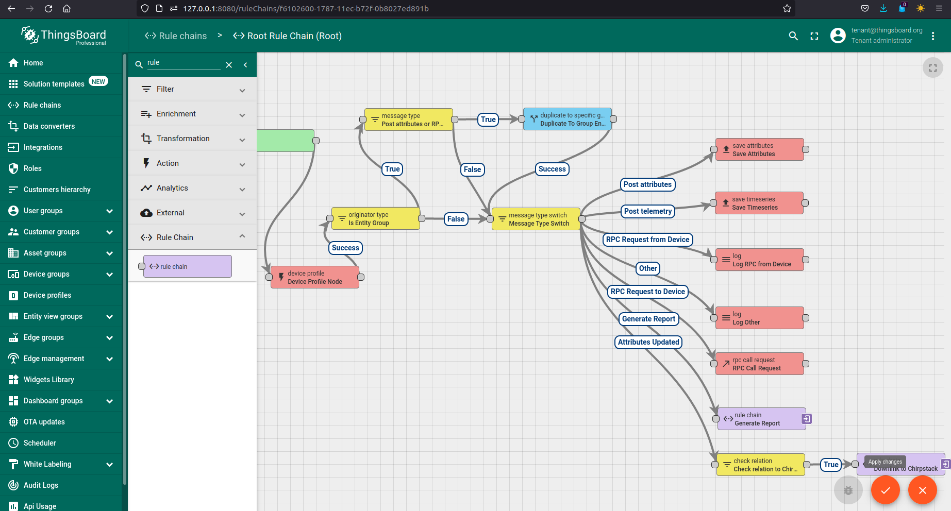Reload the browser page
Image resolution: width=951 pixels, height=511 pixels.
click(48, 8)
